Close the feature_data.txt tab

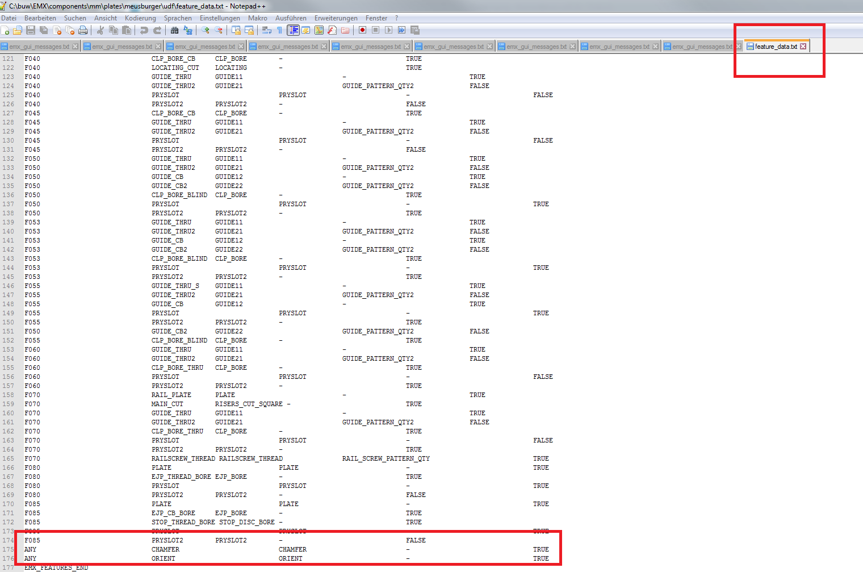803,47
